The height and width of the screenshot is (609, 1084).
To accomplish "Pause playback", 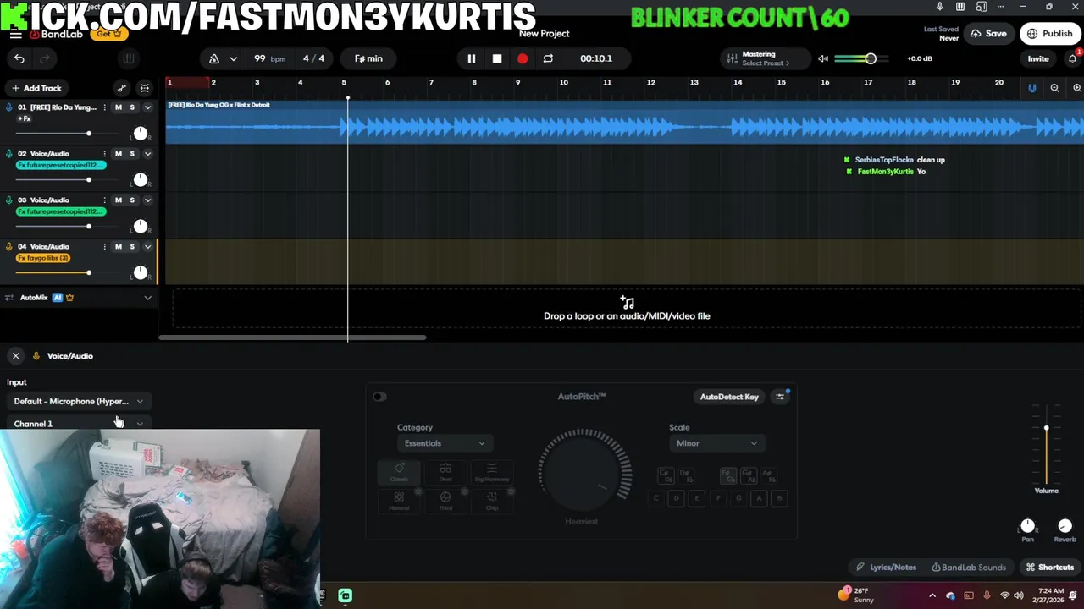I will click(x=471, y=58).
